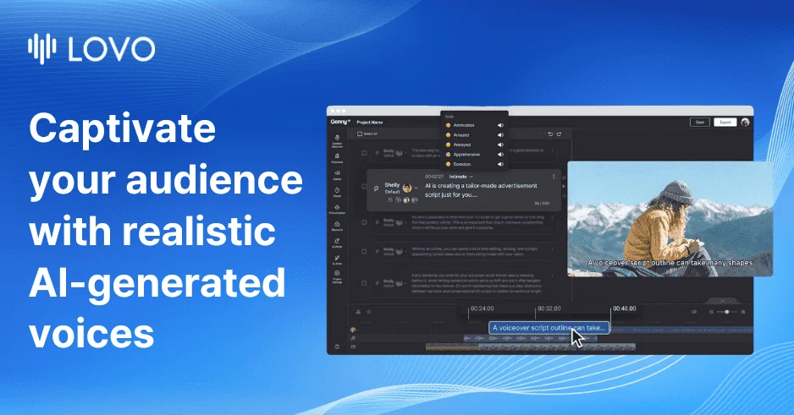Adjust the timeline zoom slider
Image resolution: width=794 pixels, height=415 pixels.
point(726,312)
